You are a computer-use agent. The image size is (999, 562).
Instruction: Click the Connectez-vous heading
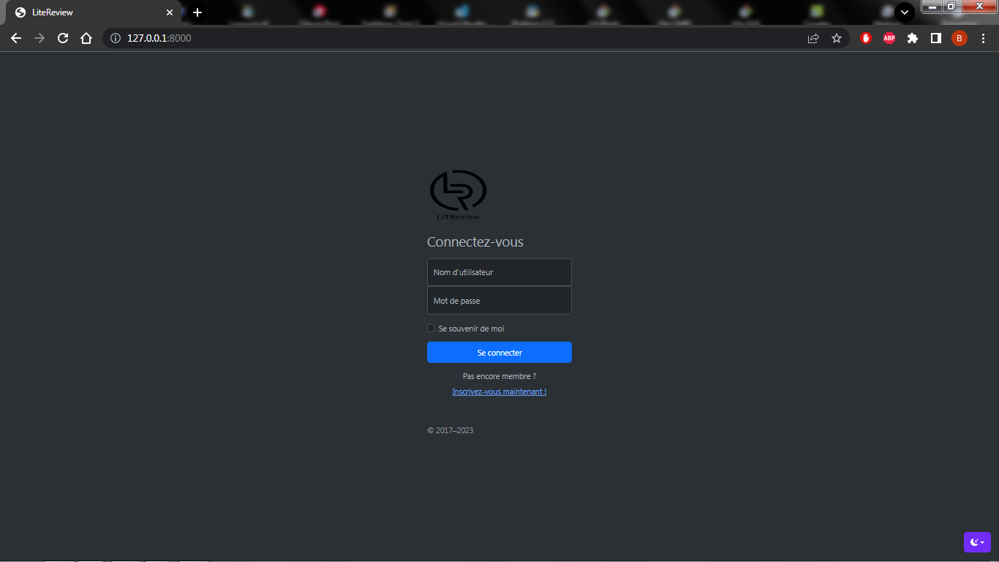[x=475, y=242]
